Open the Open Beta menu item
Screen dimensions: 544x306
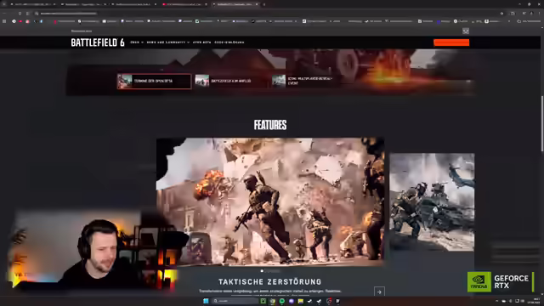tap(202, 42)
